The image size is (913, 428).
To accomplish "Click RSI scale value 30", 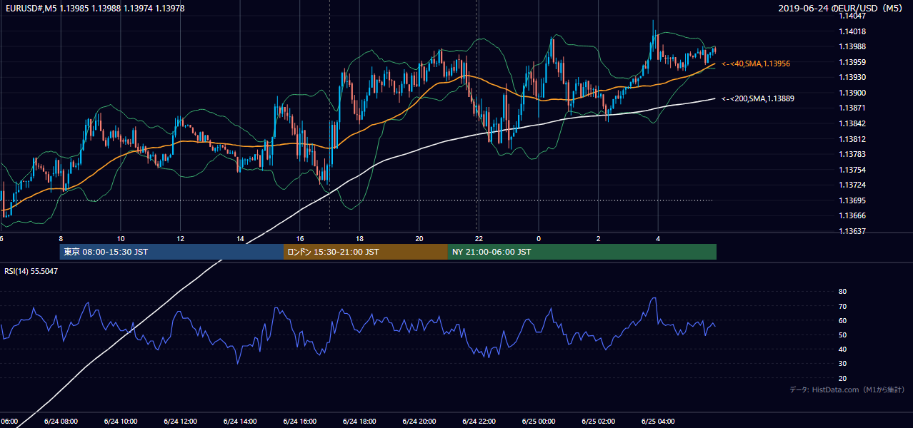I will pyautogui.click(x=842, y=364).
